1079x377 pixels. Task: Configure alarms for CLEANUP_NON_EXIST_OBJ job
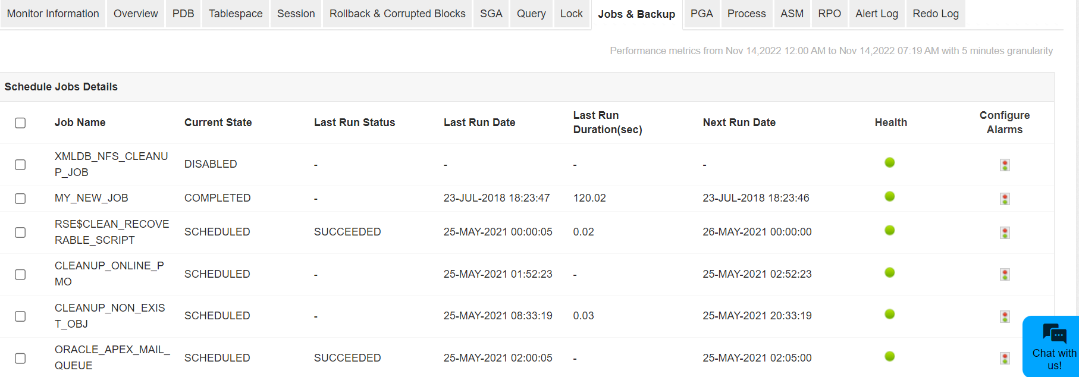(1005, 316)
